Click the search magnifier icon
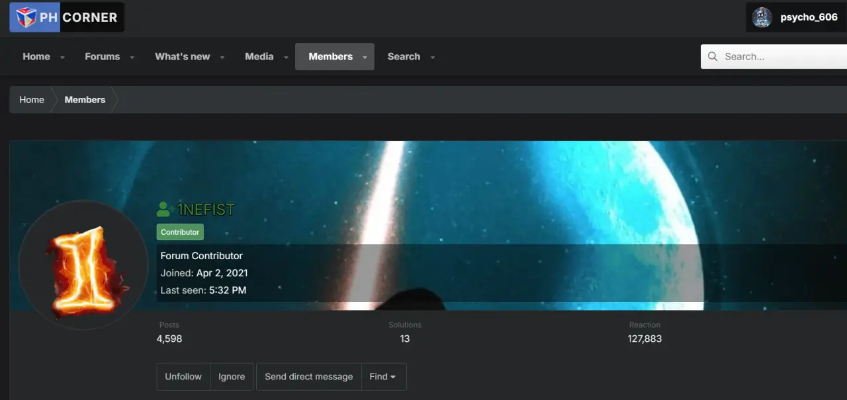847x400 pixels. 713,57
